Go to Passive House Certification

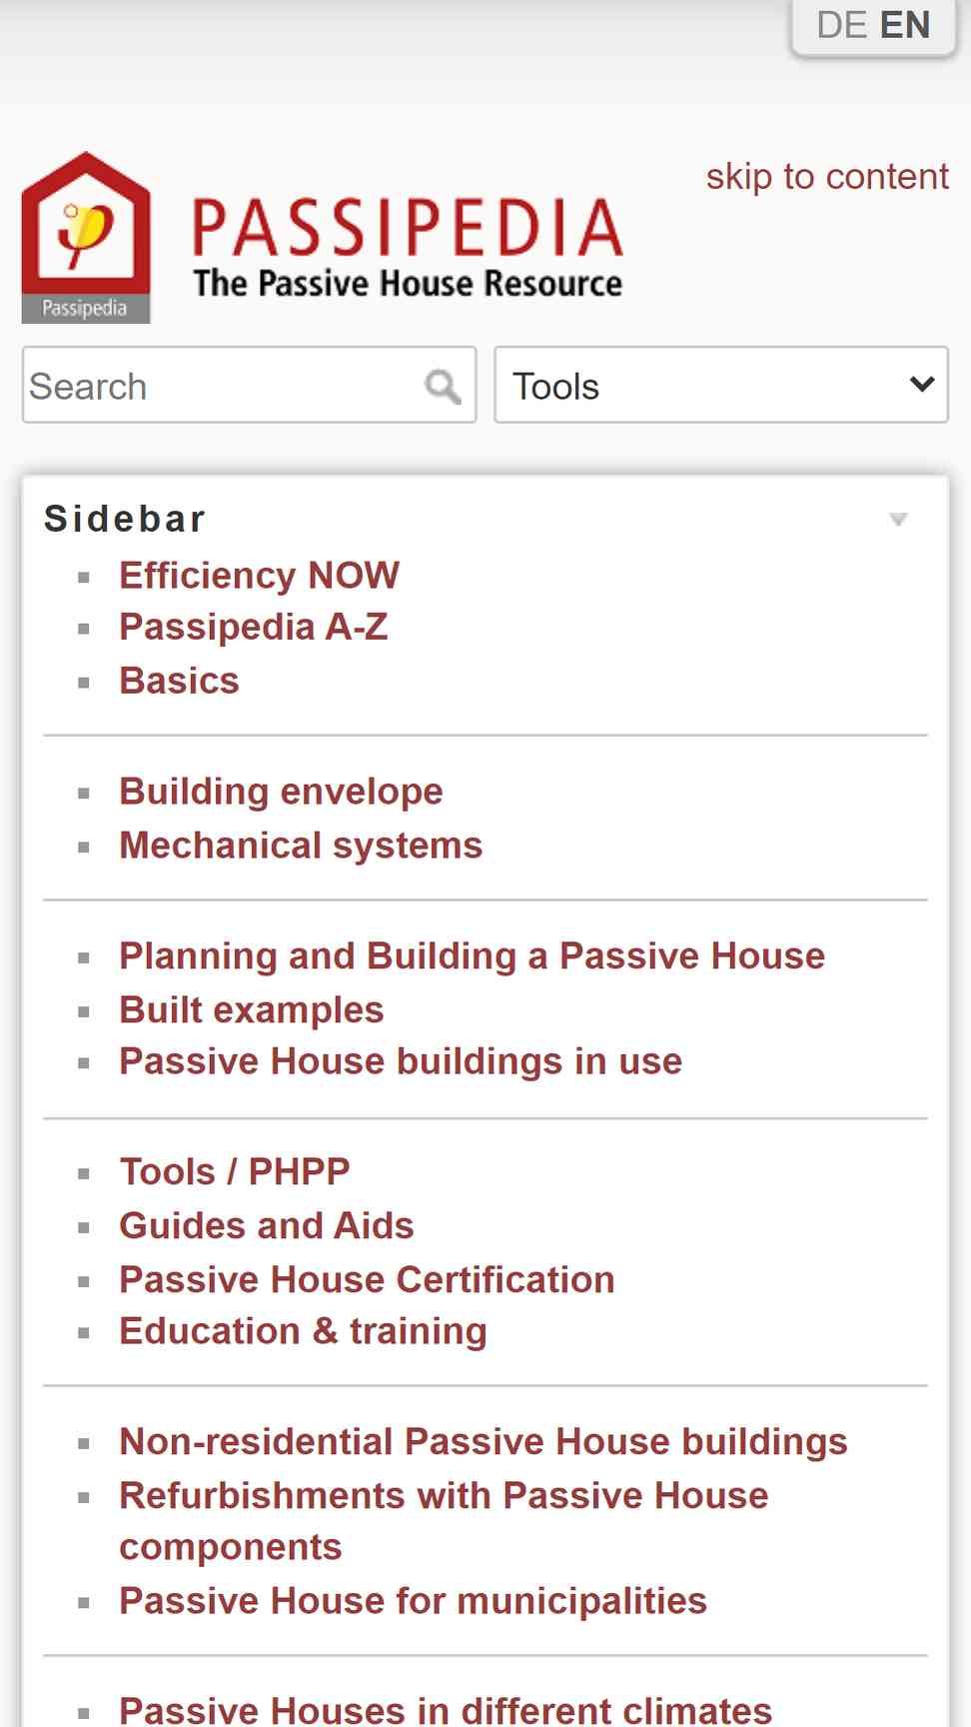368,1279
